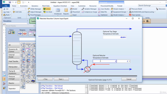Click the Undo arrow in title bar
This screenshot has width=167, height=94.
tap(13, 2)
